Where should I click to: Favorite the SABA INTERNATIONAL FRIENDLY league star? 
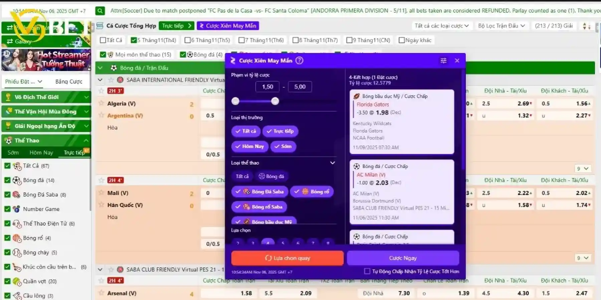(x=111, y=80)
